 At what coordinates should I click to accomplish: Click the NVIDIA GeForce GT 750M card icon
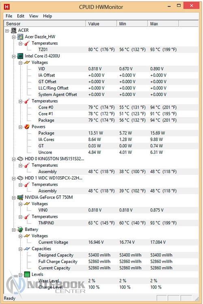pos(20,197)
